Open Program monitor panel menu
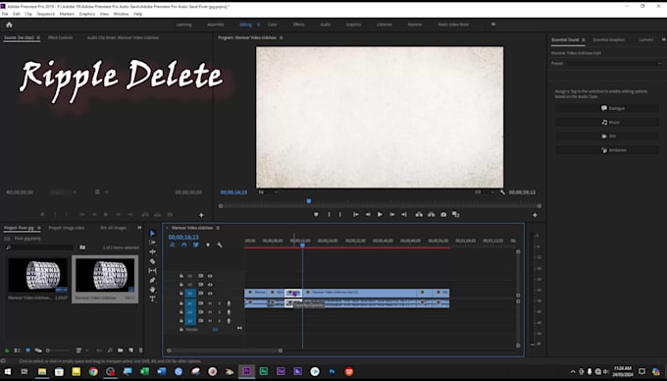667x381 pixels. tap(281, 37)
